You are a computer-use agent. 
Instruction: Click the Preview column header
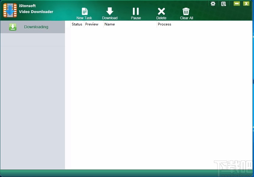[x=92, y=24]
